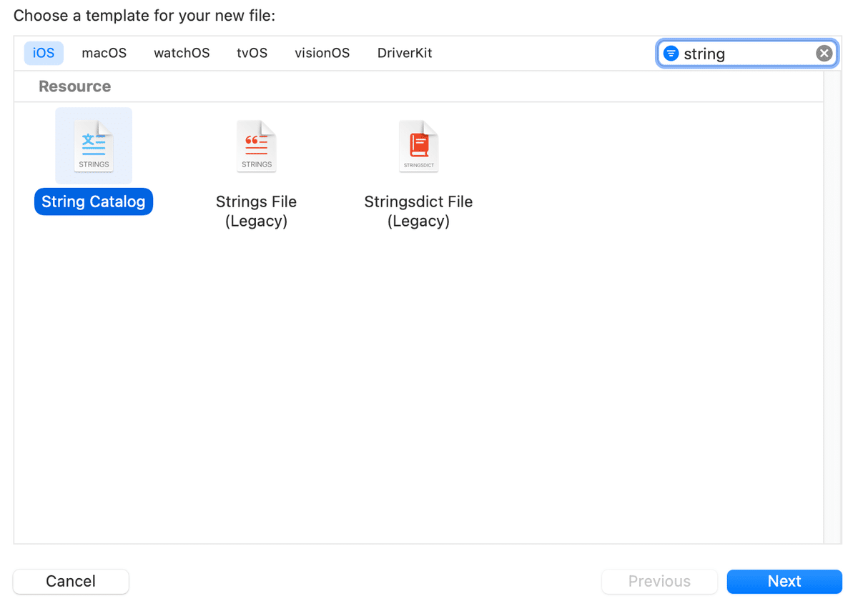
Task: Switch to the tvOS platform tab
Action: [x=252, y=54]
